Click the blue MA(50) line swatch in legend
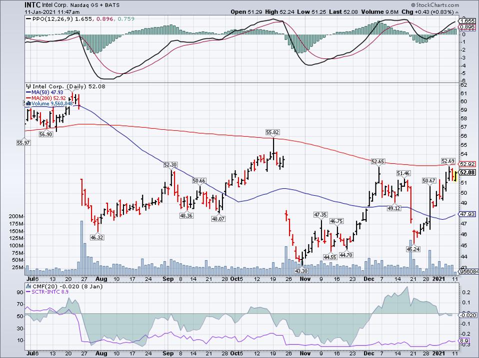This screenshot has height=358, width=479. click(x=29, y=92)
